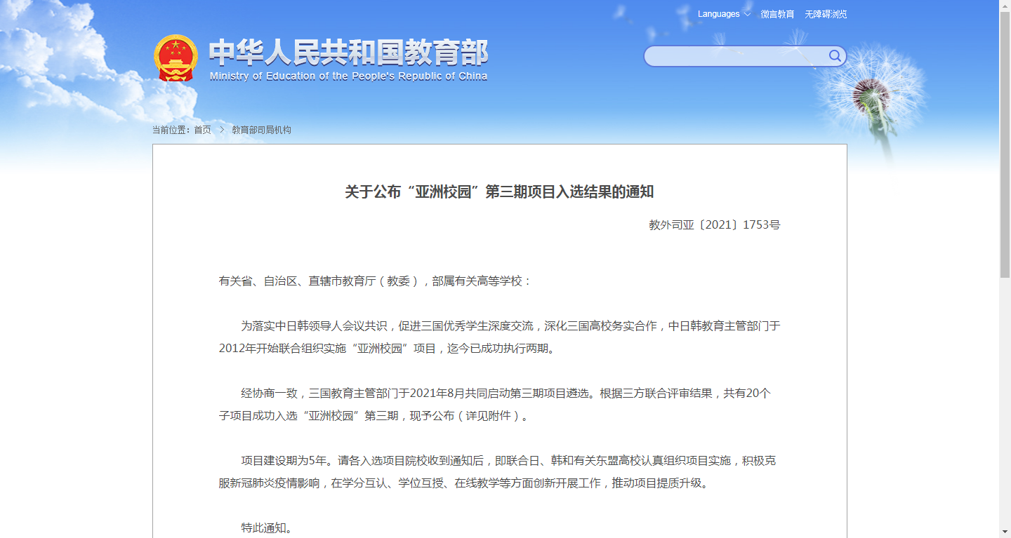The height and width of the screenshot is (538, 1011).
Task: Open the Languages dropdown
Action: pyautogui.click(x=724, y=14)
